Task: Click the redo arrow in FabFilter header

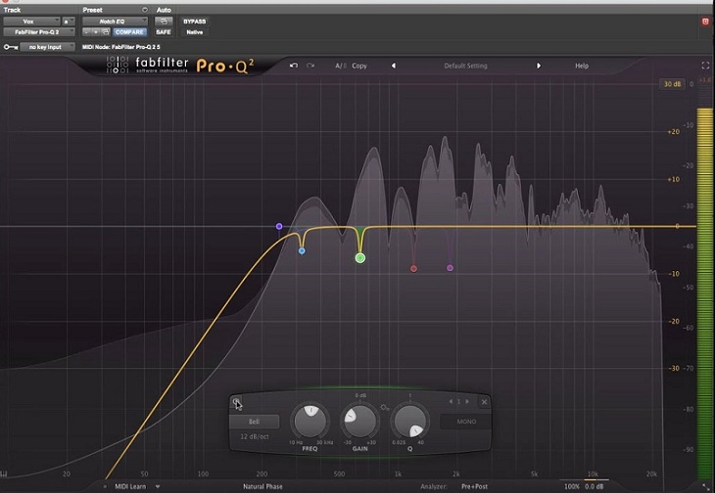Action: click(310, 66)
